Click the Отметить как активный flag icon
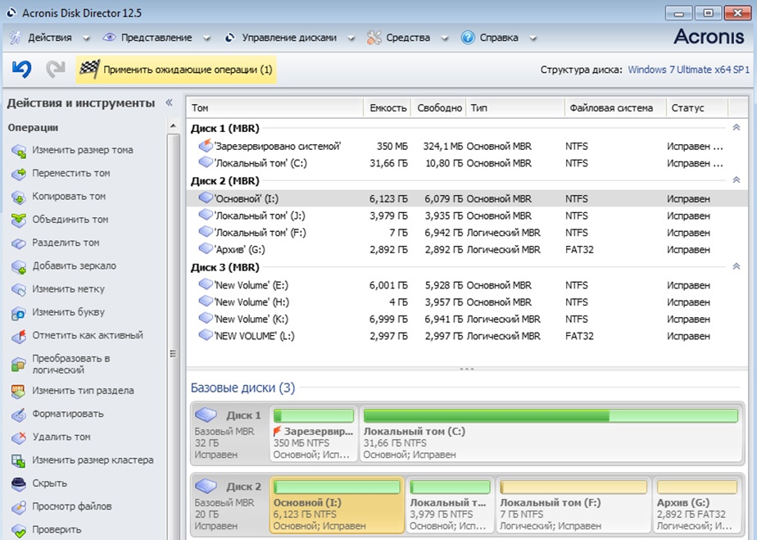 [18, 336]
